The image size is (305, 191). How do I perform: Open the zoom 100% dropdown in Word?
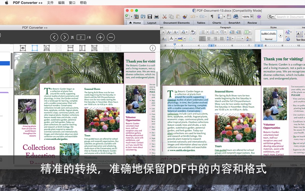click(252, 17)
